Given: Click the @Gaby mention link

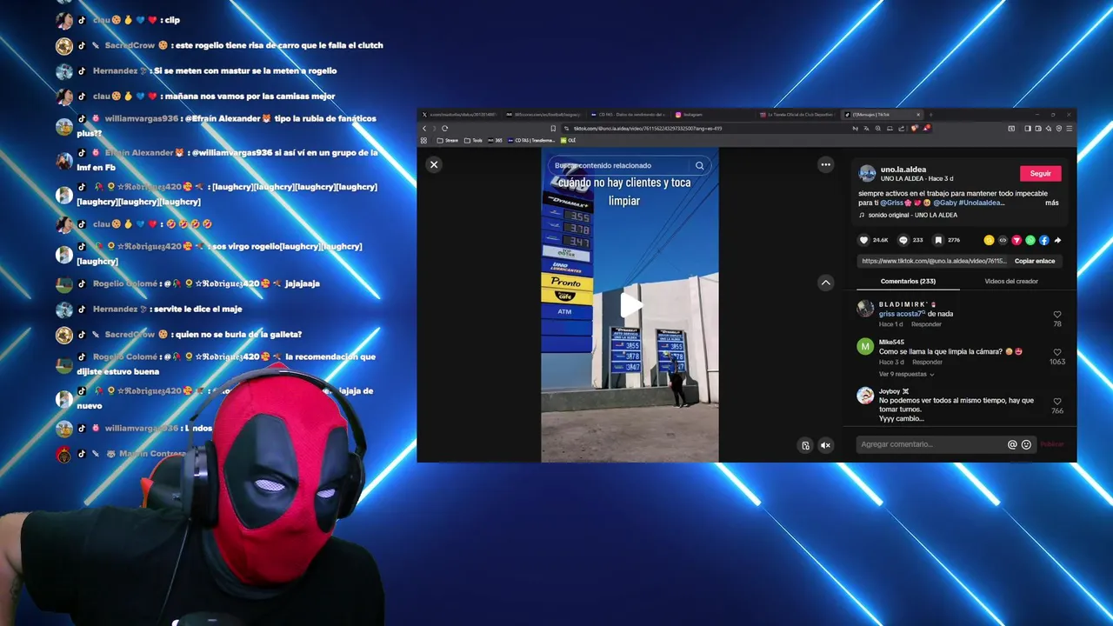Looking at the screenshot, I should [944, 203].
